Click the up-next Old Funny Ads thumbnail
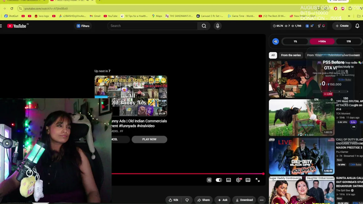This screenshot has height=204, width=363. (x=131, y=96)
